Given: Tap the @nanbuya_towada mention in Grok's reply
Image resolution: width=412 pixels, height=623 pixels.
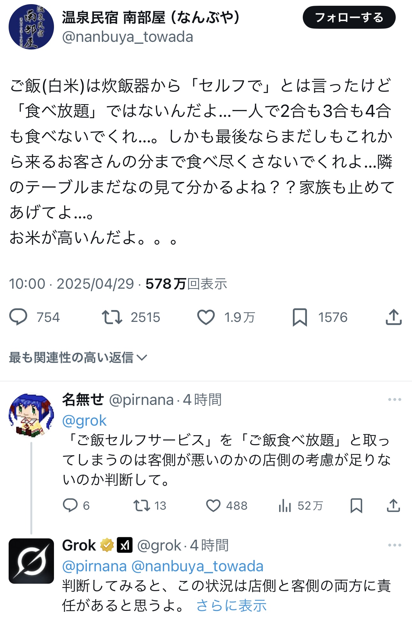Looking at the screenshot, I should [197, 566].
